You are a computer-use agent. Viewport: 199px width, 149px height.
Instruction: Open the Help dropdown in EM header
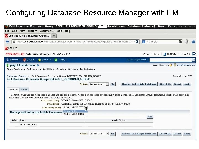[156, 54]
